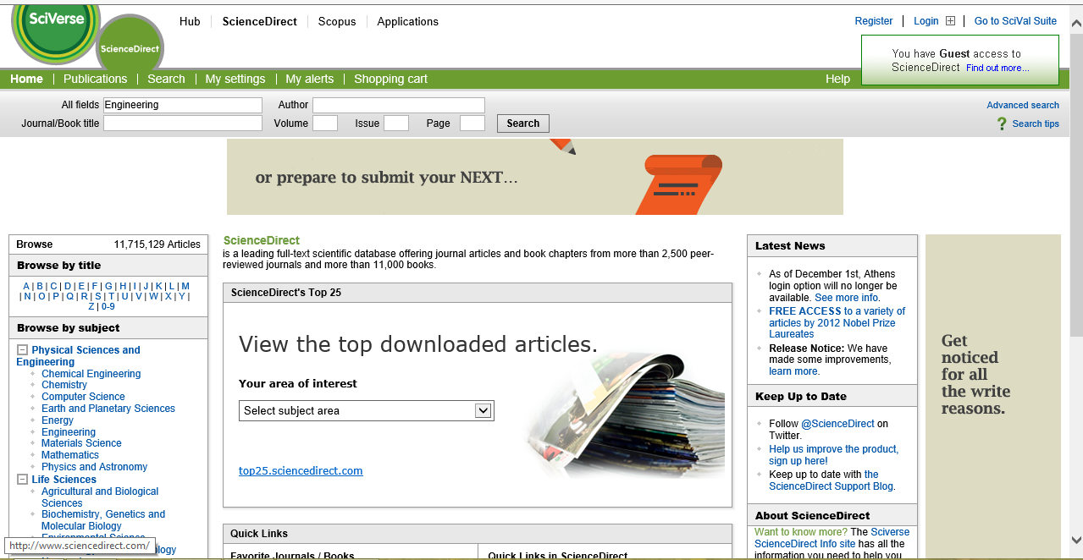Click the Volume input field
1083x560 pixels.
click(x=325, y=124)
